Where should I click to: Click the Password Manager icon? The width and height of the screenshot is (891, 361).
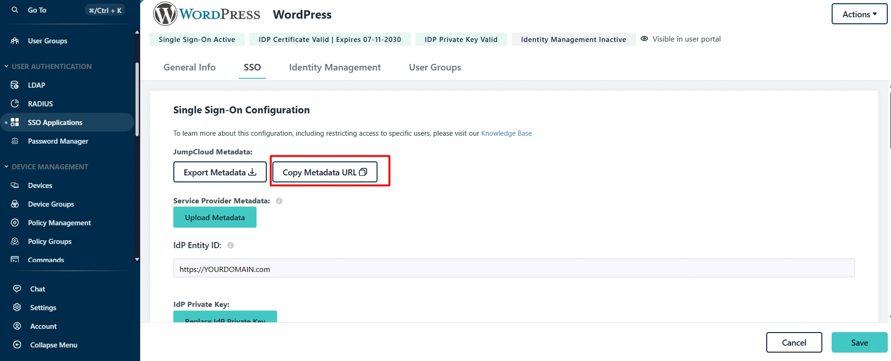[x=15, y=141]
